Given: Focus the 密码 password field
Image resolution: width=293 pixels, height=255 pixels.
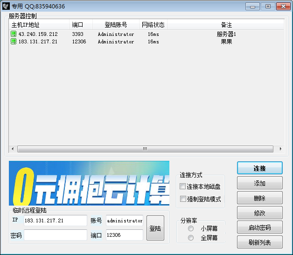Looking at the screenshot, I should coord(56,235).
